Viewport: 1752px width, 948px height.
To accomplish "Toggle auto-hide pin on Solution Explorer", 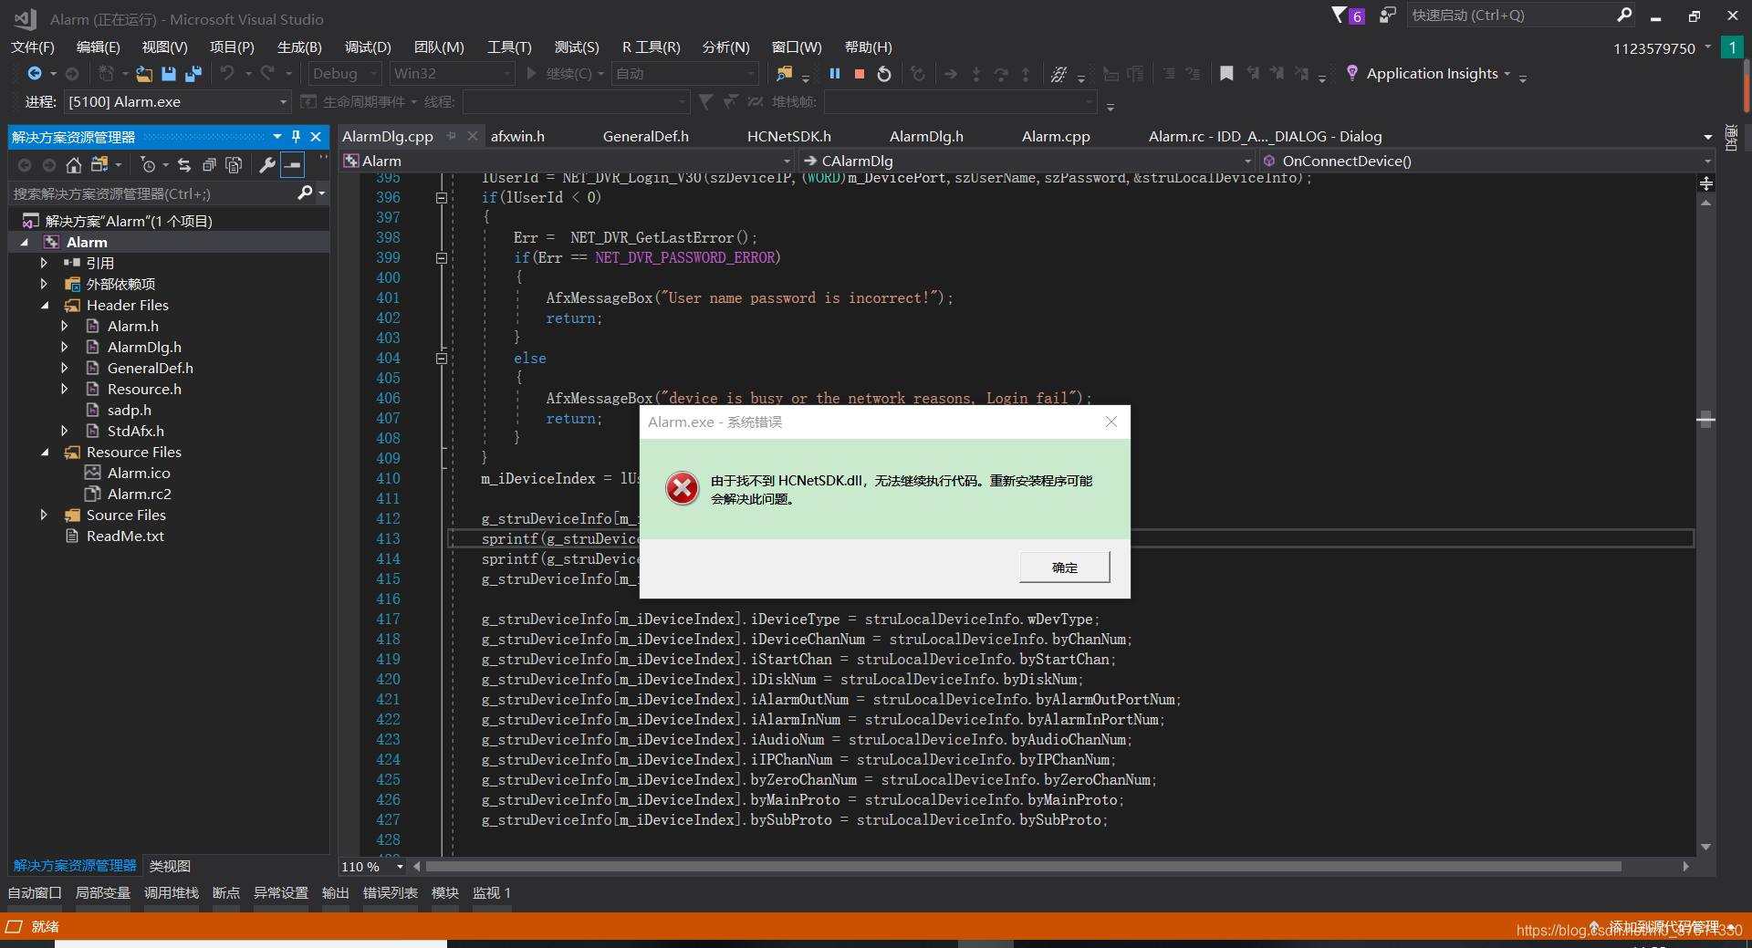I will point(296,137).
